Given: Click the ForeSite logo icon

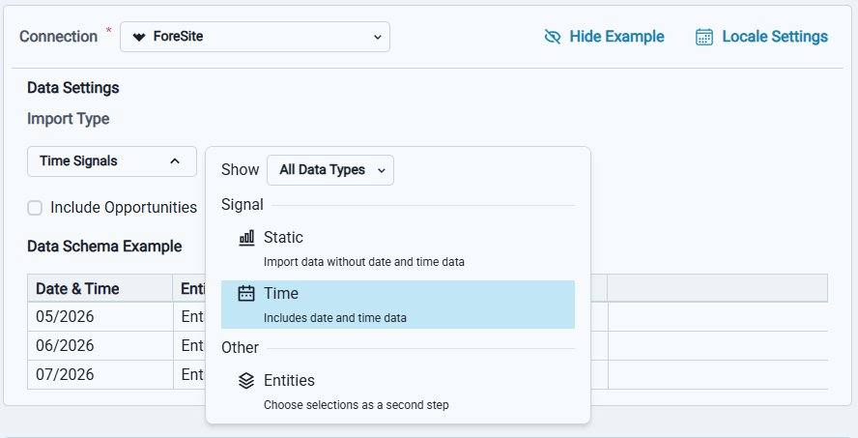Looking at the screenshot, I should click(x=139, y=37).
